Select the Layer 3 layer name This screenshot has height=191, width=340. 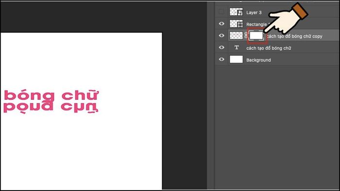point(254,13)
